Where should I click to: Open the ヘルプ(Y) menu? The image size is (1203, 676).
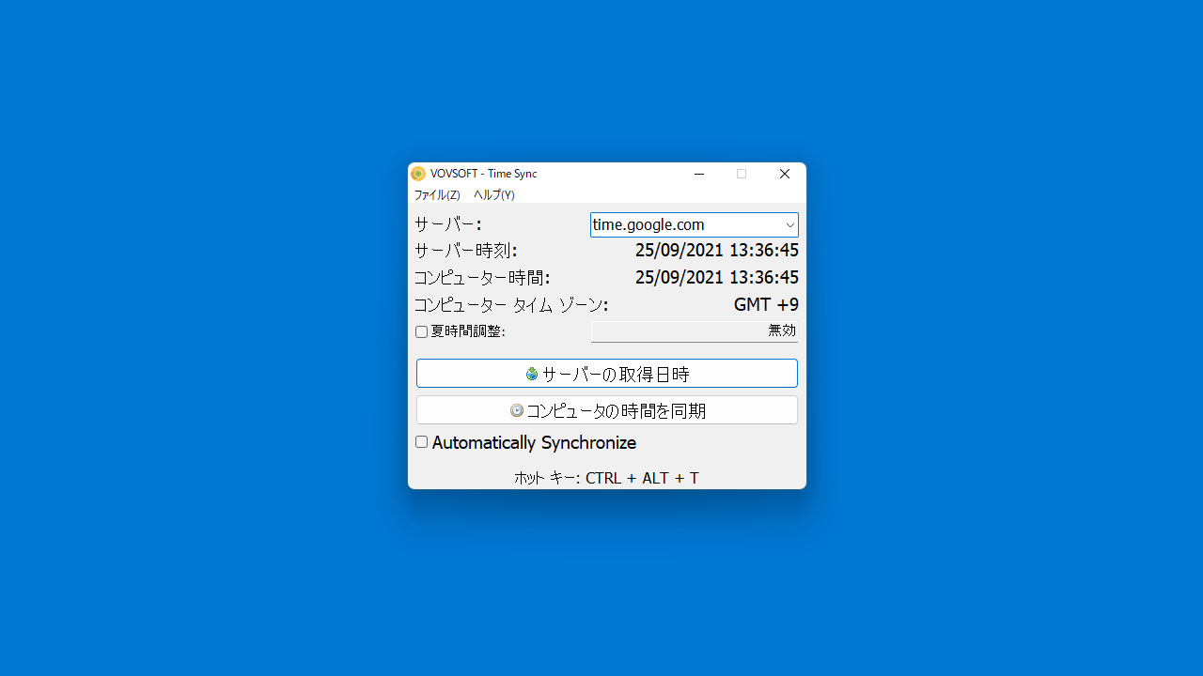click(494, 195)
